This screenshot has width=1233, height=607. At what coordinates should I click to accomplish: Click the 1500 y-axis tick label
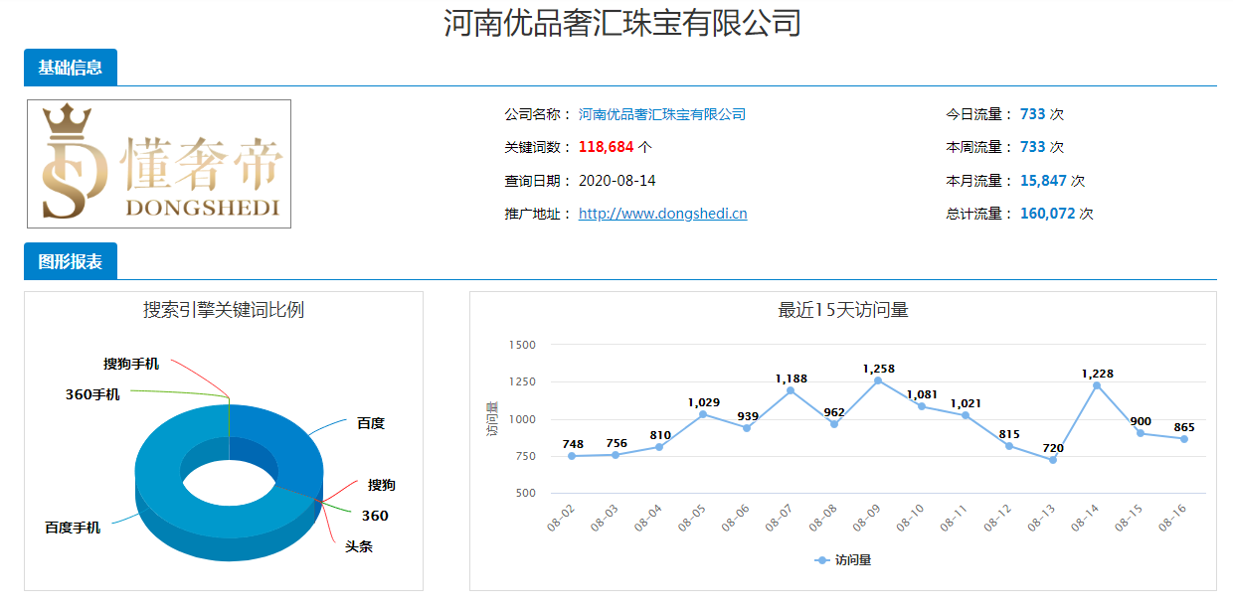point(522,345)
